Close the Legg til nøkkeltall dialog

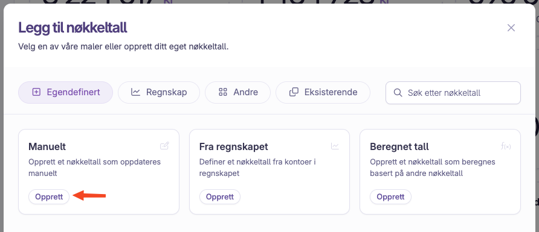click(x=511, y=28)
